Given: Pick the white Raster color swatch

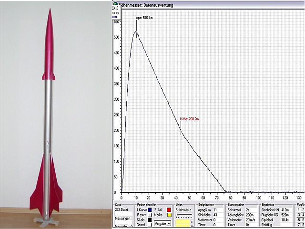Looking at the screenshot, I should pos(150,215).
